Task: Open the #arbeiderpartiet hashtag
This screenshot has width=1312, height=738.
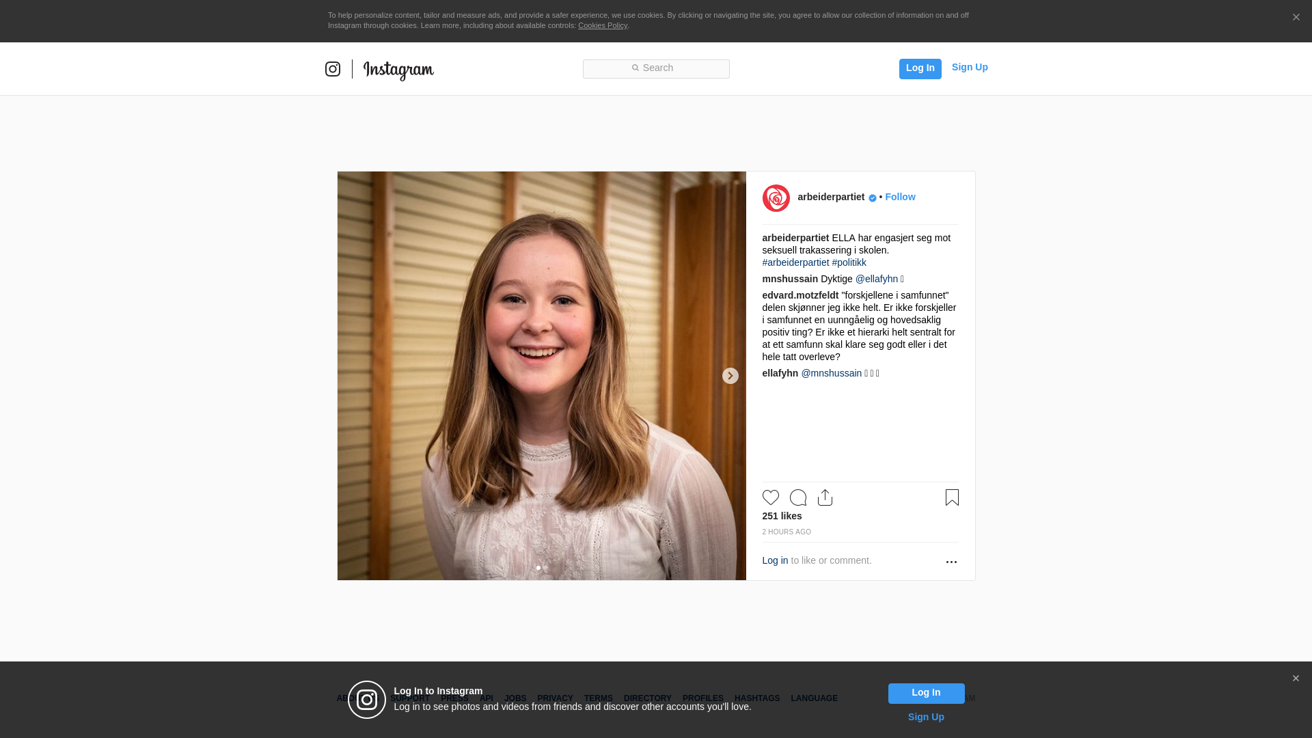Action: click(795, 262)
